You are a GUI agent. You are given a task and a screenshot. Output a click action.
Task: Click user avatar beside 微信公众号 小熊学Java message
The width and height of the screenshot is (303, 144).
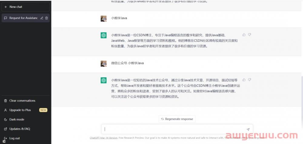[104, 63]
